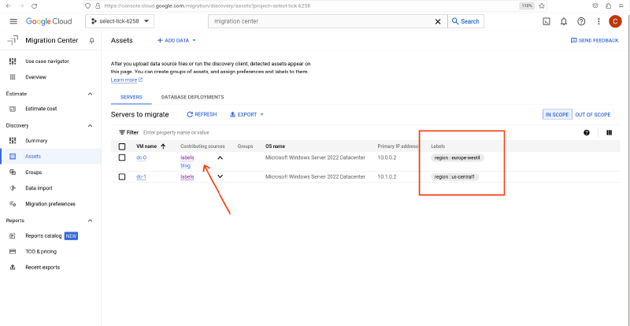
Task: Select the dc-1 row checkbox
Action: tap(122, 177)
